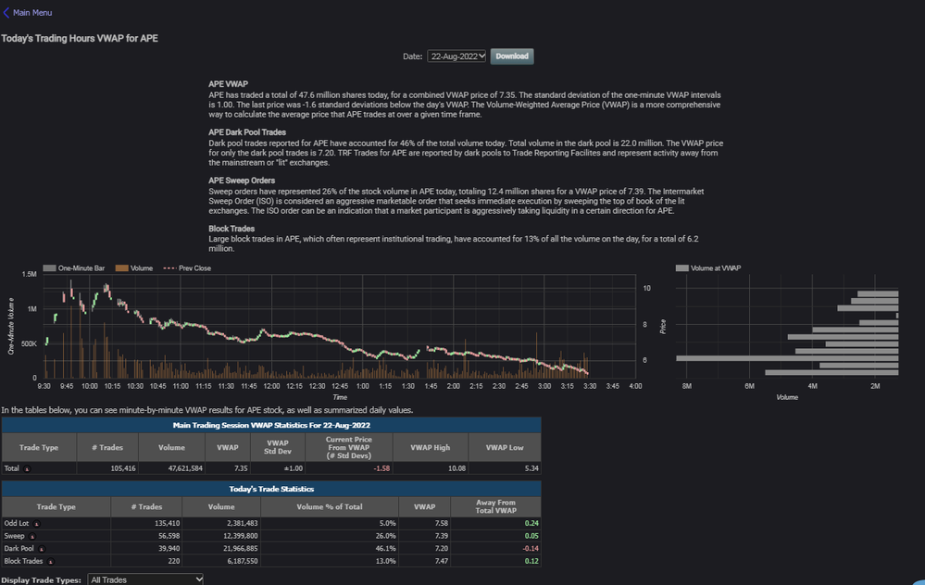
Task: Click the # Trades header in the Main Trading Session table
Action: (107, 447)
